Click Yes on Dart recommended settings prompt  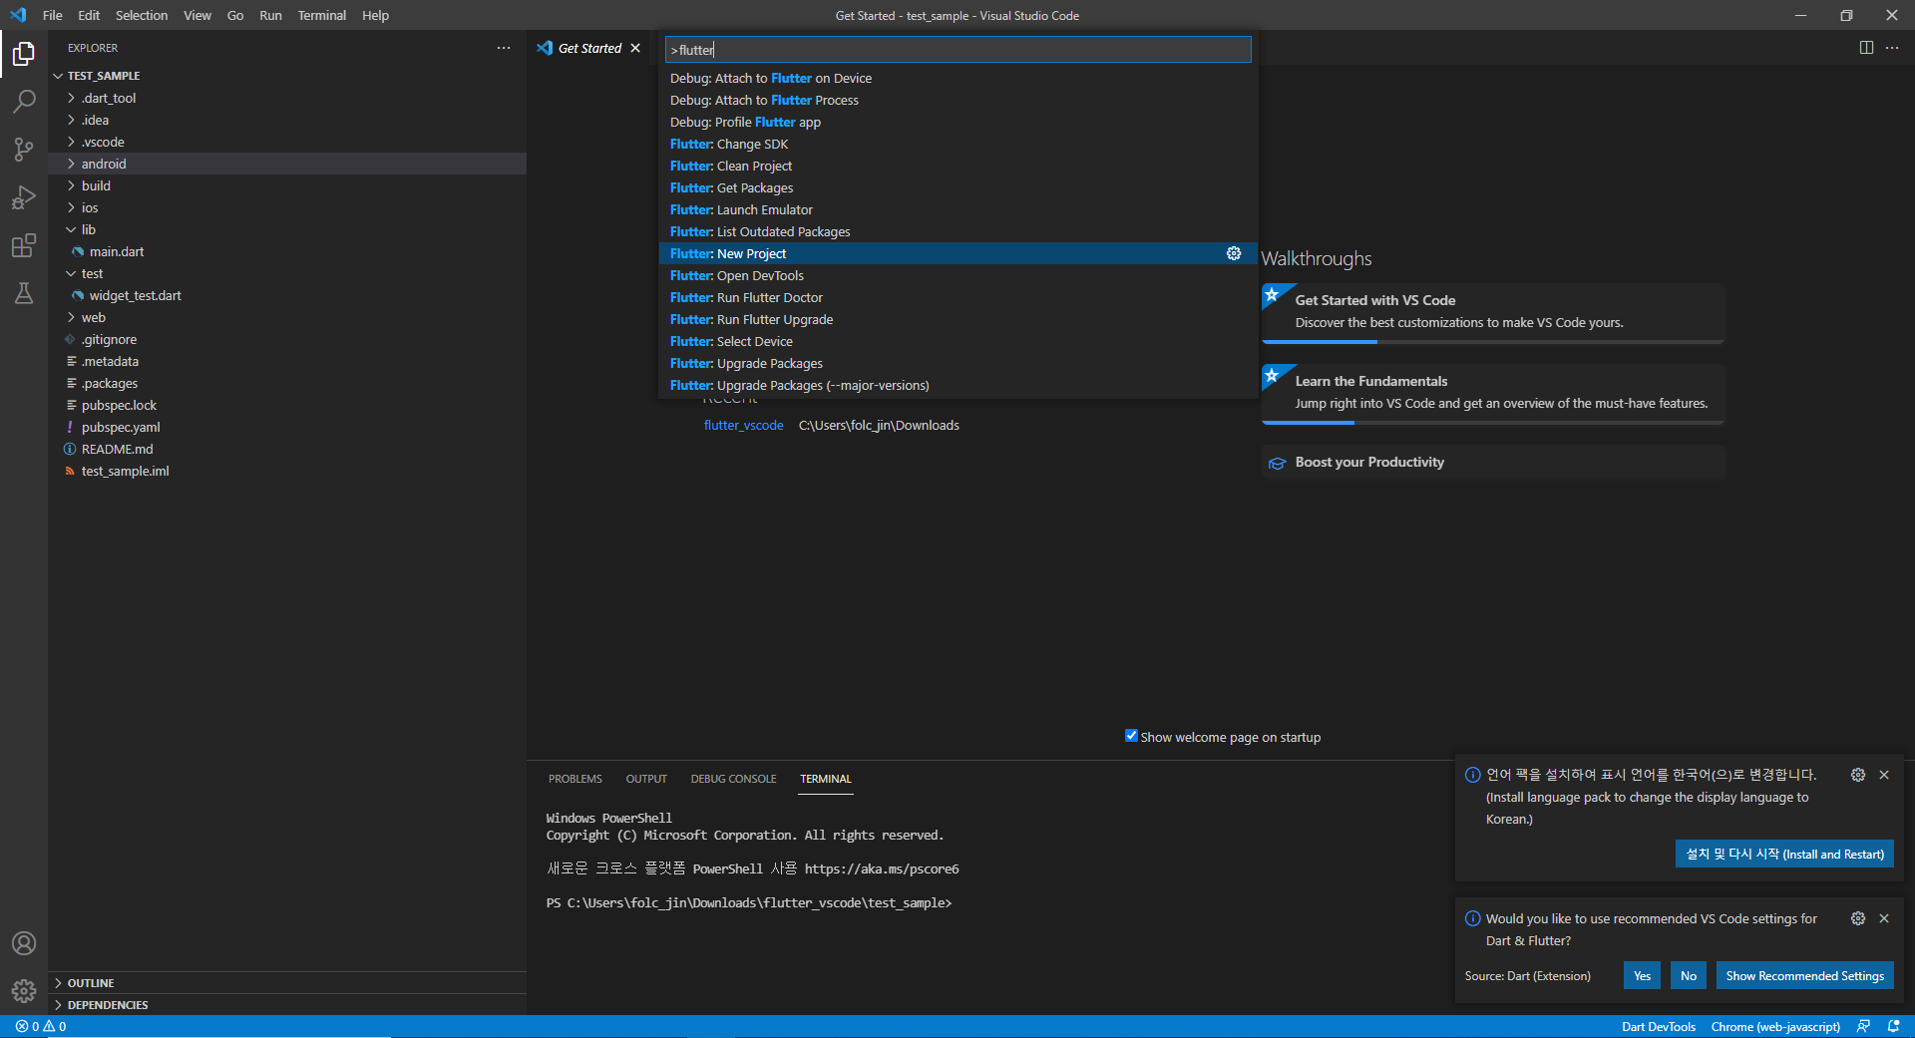point(1642,975)
